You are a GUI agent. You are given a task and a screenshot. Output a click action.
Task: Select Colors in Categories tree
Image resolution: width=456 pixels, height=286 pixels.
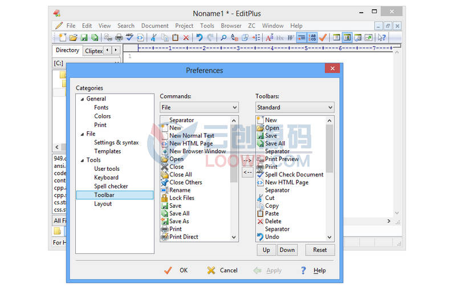[x=103, y=116]
